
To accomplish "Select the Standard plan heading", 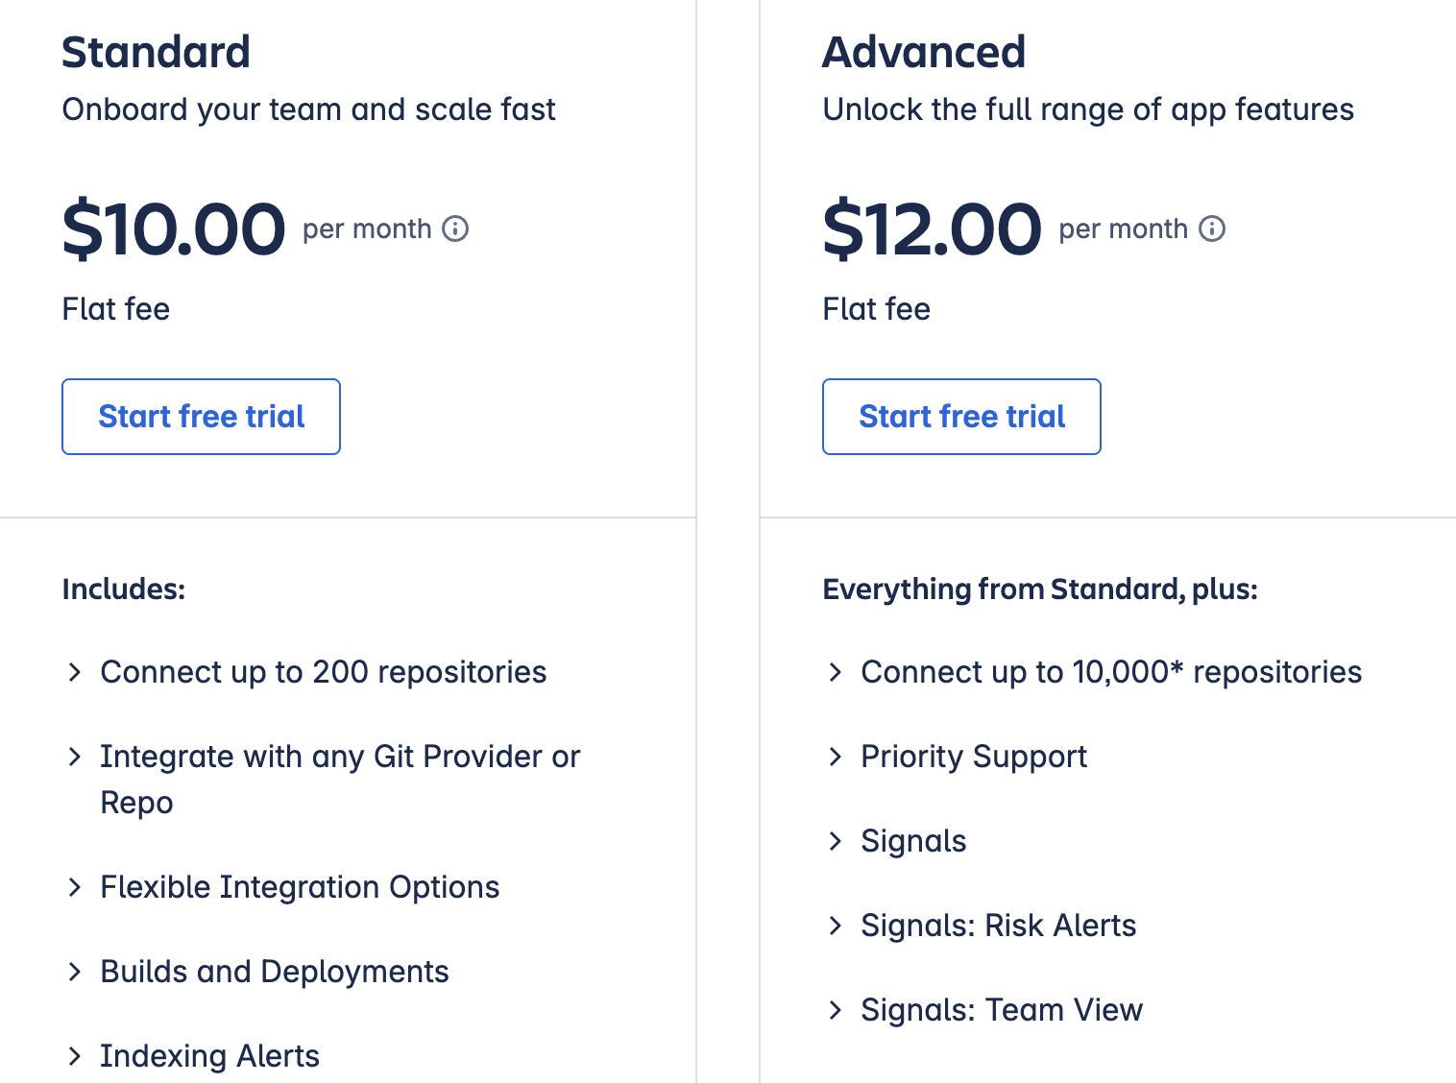I will point(156,52).
